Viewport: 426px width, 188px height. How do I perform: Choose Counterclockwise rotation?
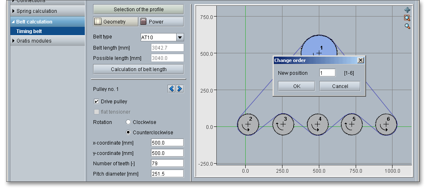[128, 133]
